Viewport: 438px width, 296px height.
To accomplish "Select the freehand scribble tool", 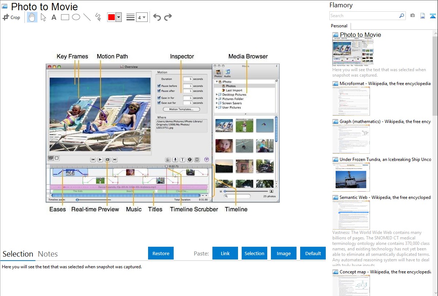I will tap(98, 17).
